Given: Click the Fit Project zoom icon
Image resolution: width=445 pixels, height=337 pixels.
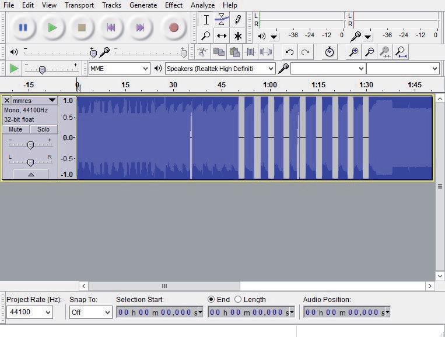Looking at the screenshot, I should pos(401,52).
